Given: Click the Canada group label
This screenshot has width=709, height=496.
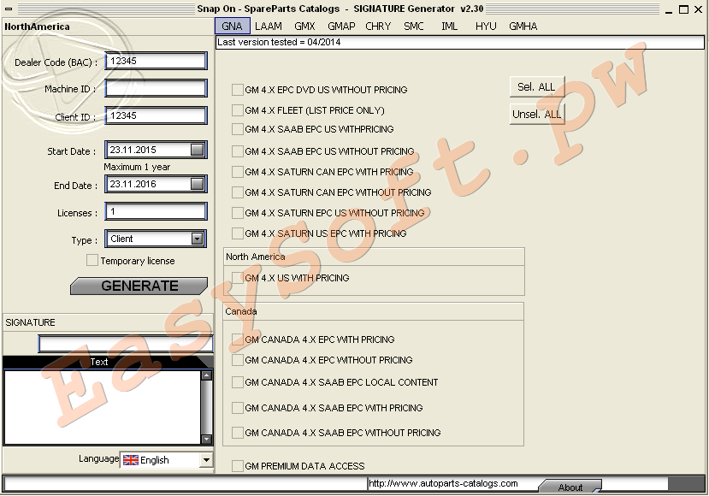Looking at the screenshot, I should (x=241, y=311).
